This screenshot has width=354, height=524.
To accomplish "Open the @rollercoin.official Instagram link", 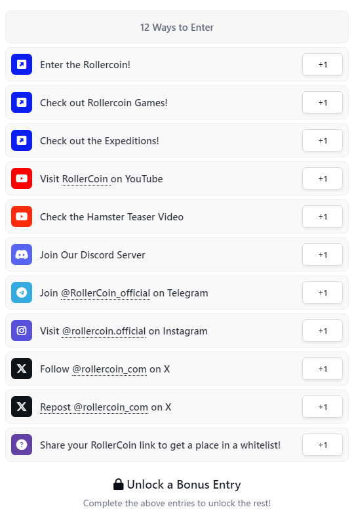I will tap(104, 331).
